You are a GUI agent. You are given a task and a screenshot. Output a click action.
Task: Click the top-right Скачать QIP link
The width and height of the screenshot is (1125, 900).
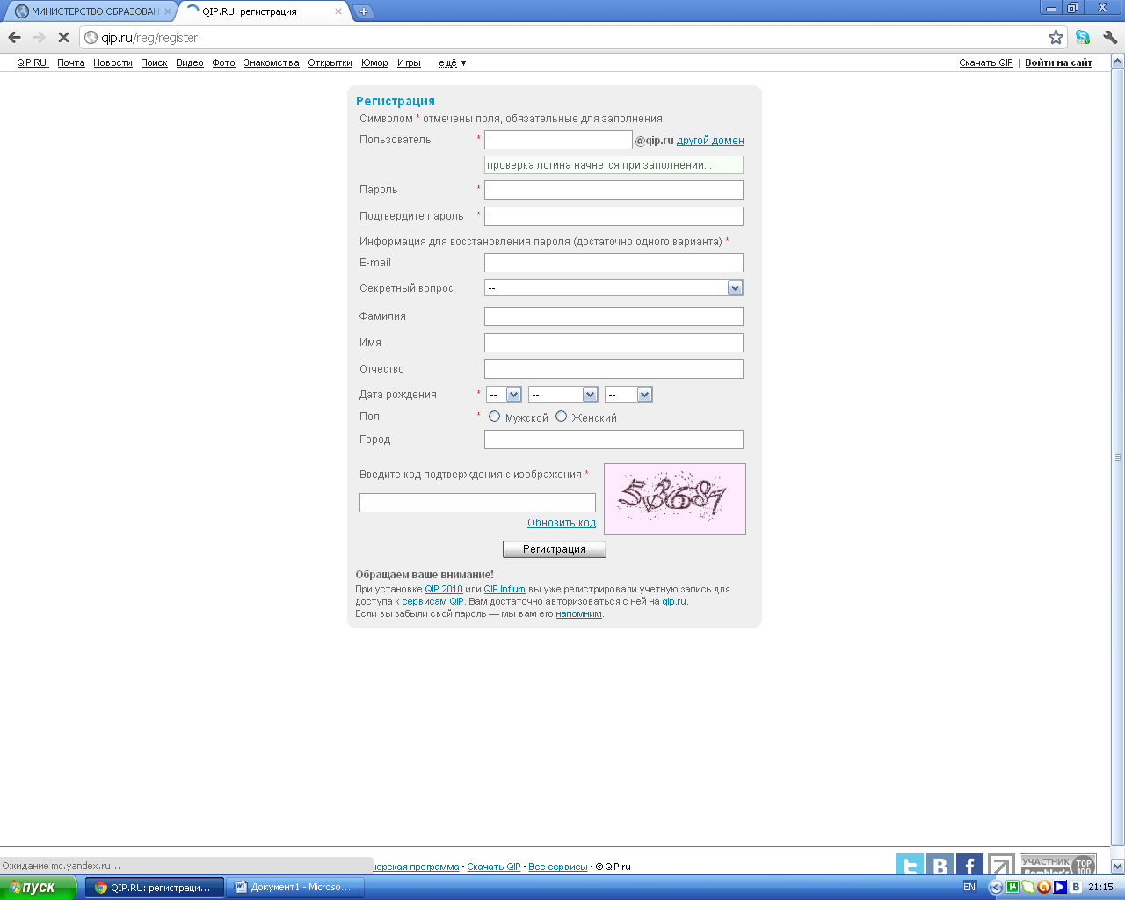click(x=986, y=62)
